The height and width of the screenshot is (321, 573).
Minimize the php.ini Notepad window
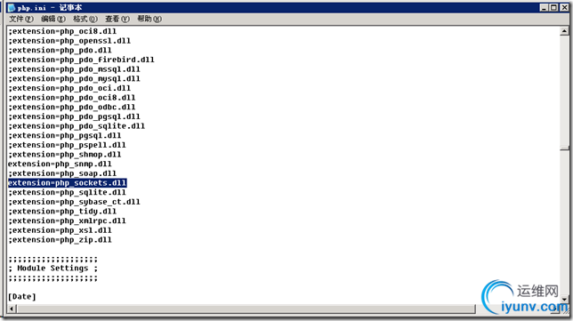tap(544, 8)
